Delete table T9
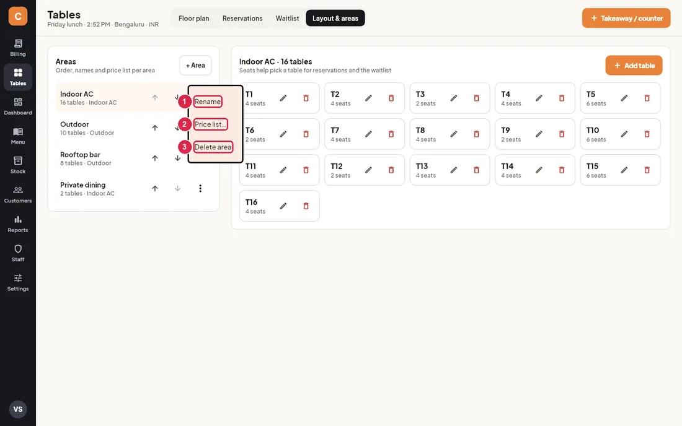The width and height of the screenshot is (682, 426). [562, 134]
